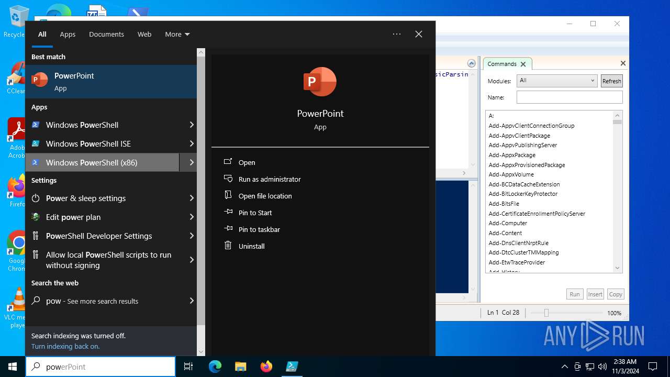Close the Commands add-on pane X

(x=623, y=63)
